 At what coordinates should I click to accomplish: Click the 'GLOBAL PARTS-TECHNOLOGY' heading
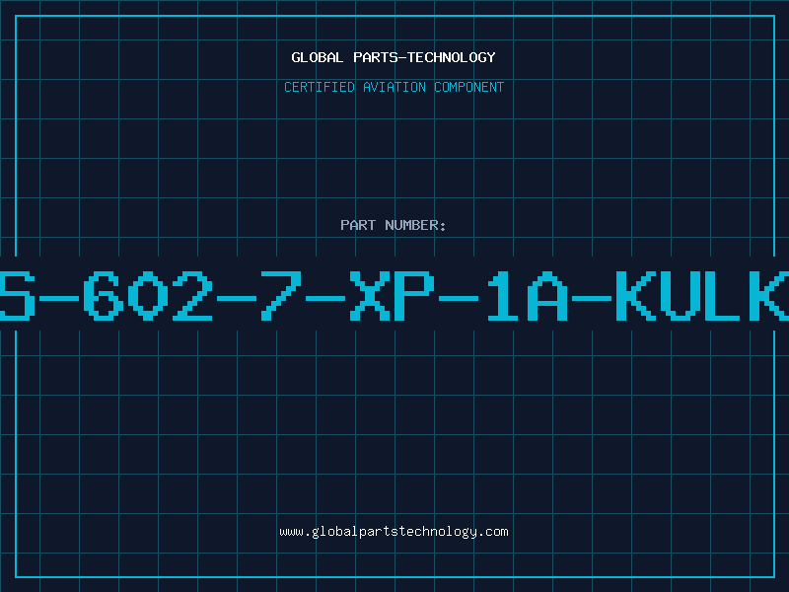click(394, 57)
